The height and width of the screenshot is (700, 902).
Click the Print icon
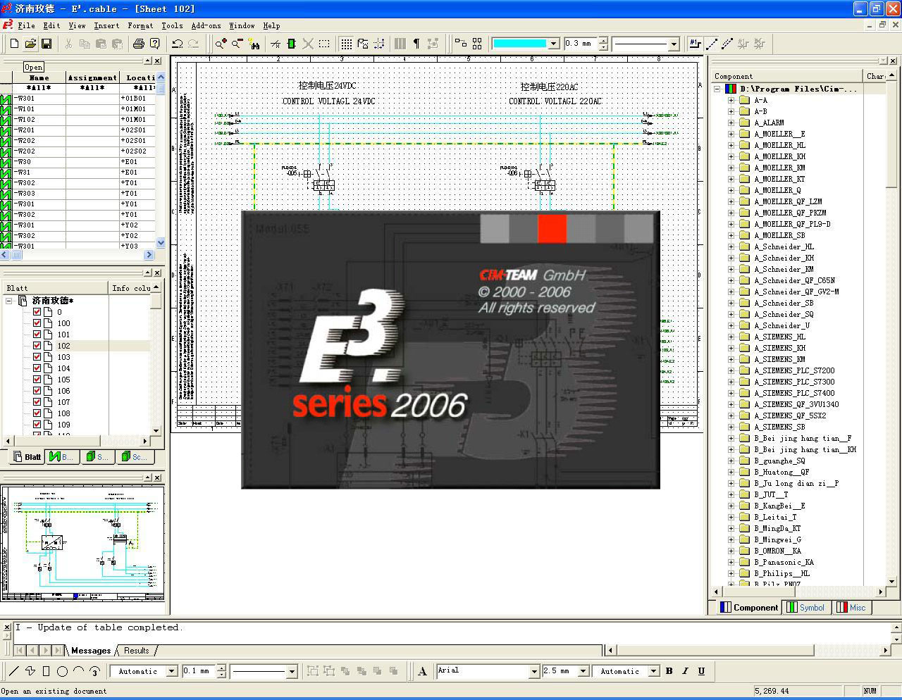(139, 44)
